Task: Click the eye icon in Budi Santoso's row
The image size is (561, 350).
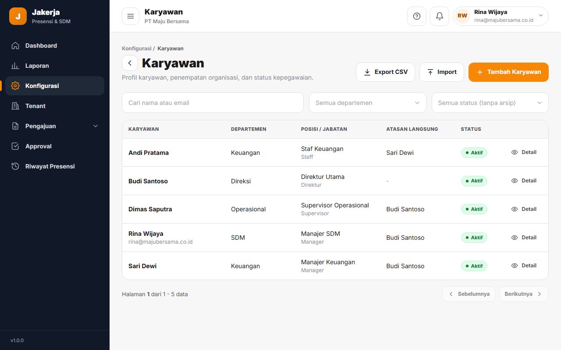Action: [x=515, y=181]
